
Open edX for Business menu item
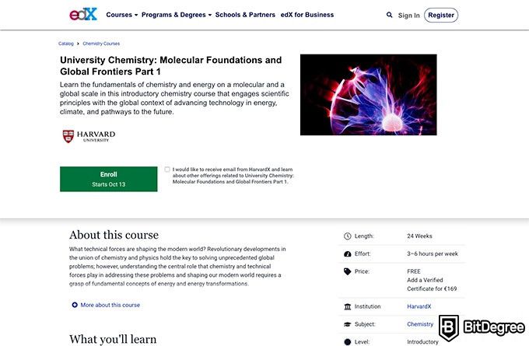[307, 15]
